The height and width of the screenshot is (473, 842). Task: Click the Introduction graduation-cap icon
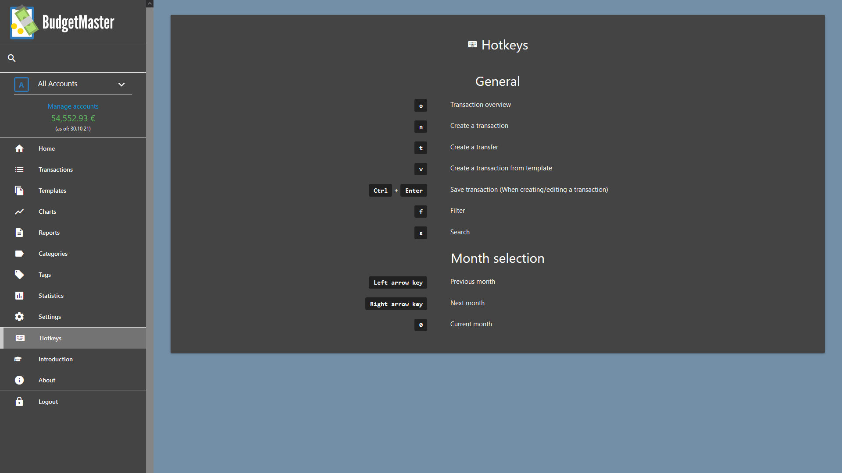click(18, 359)
